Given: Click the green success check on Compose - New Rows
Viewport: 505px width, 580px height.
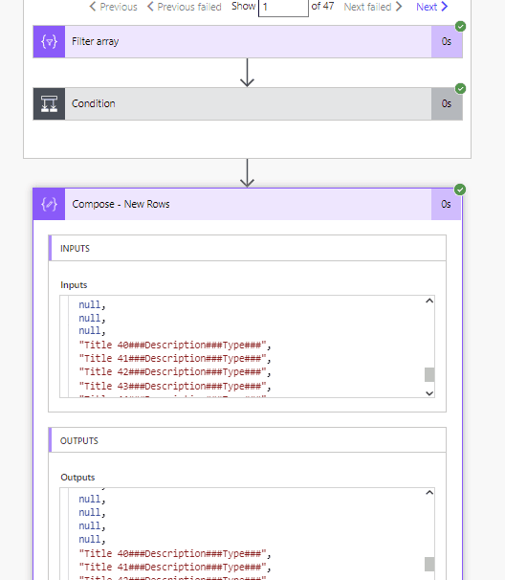Looking at the screenshot, I should (x=460, y=190).
